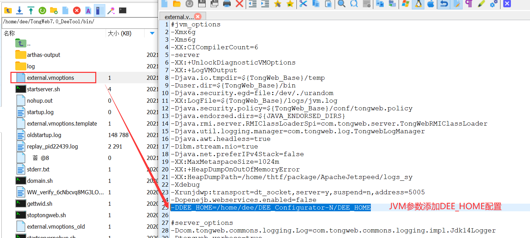Viewport: 530px width, 238px height.
Task: Switch to Linux line endings
Action: pyautogui.click(x=418, y=3)
